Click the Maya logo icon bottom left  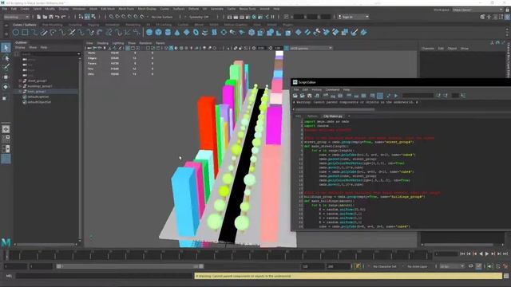pyautogui.click(x=6, y=242)
